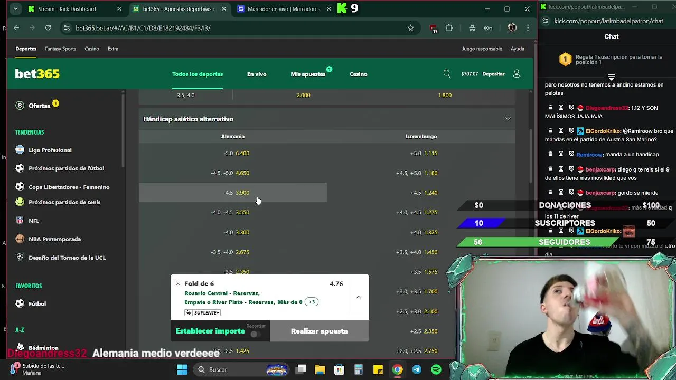Select Deportes in top menu
Screen dimensions: 676x380
26,49
